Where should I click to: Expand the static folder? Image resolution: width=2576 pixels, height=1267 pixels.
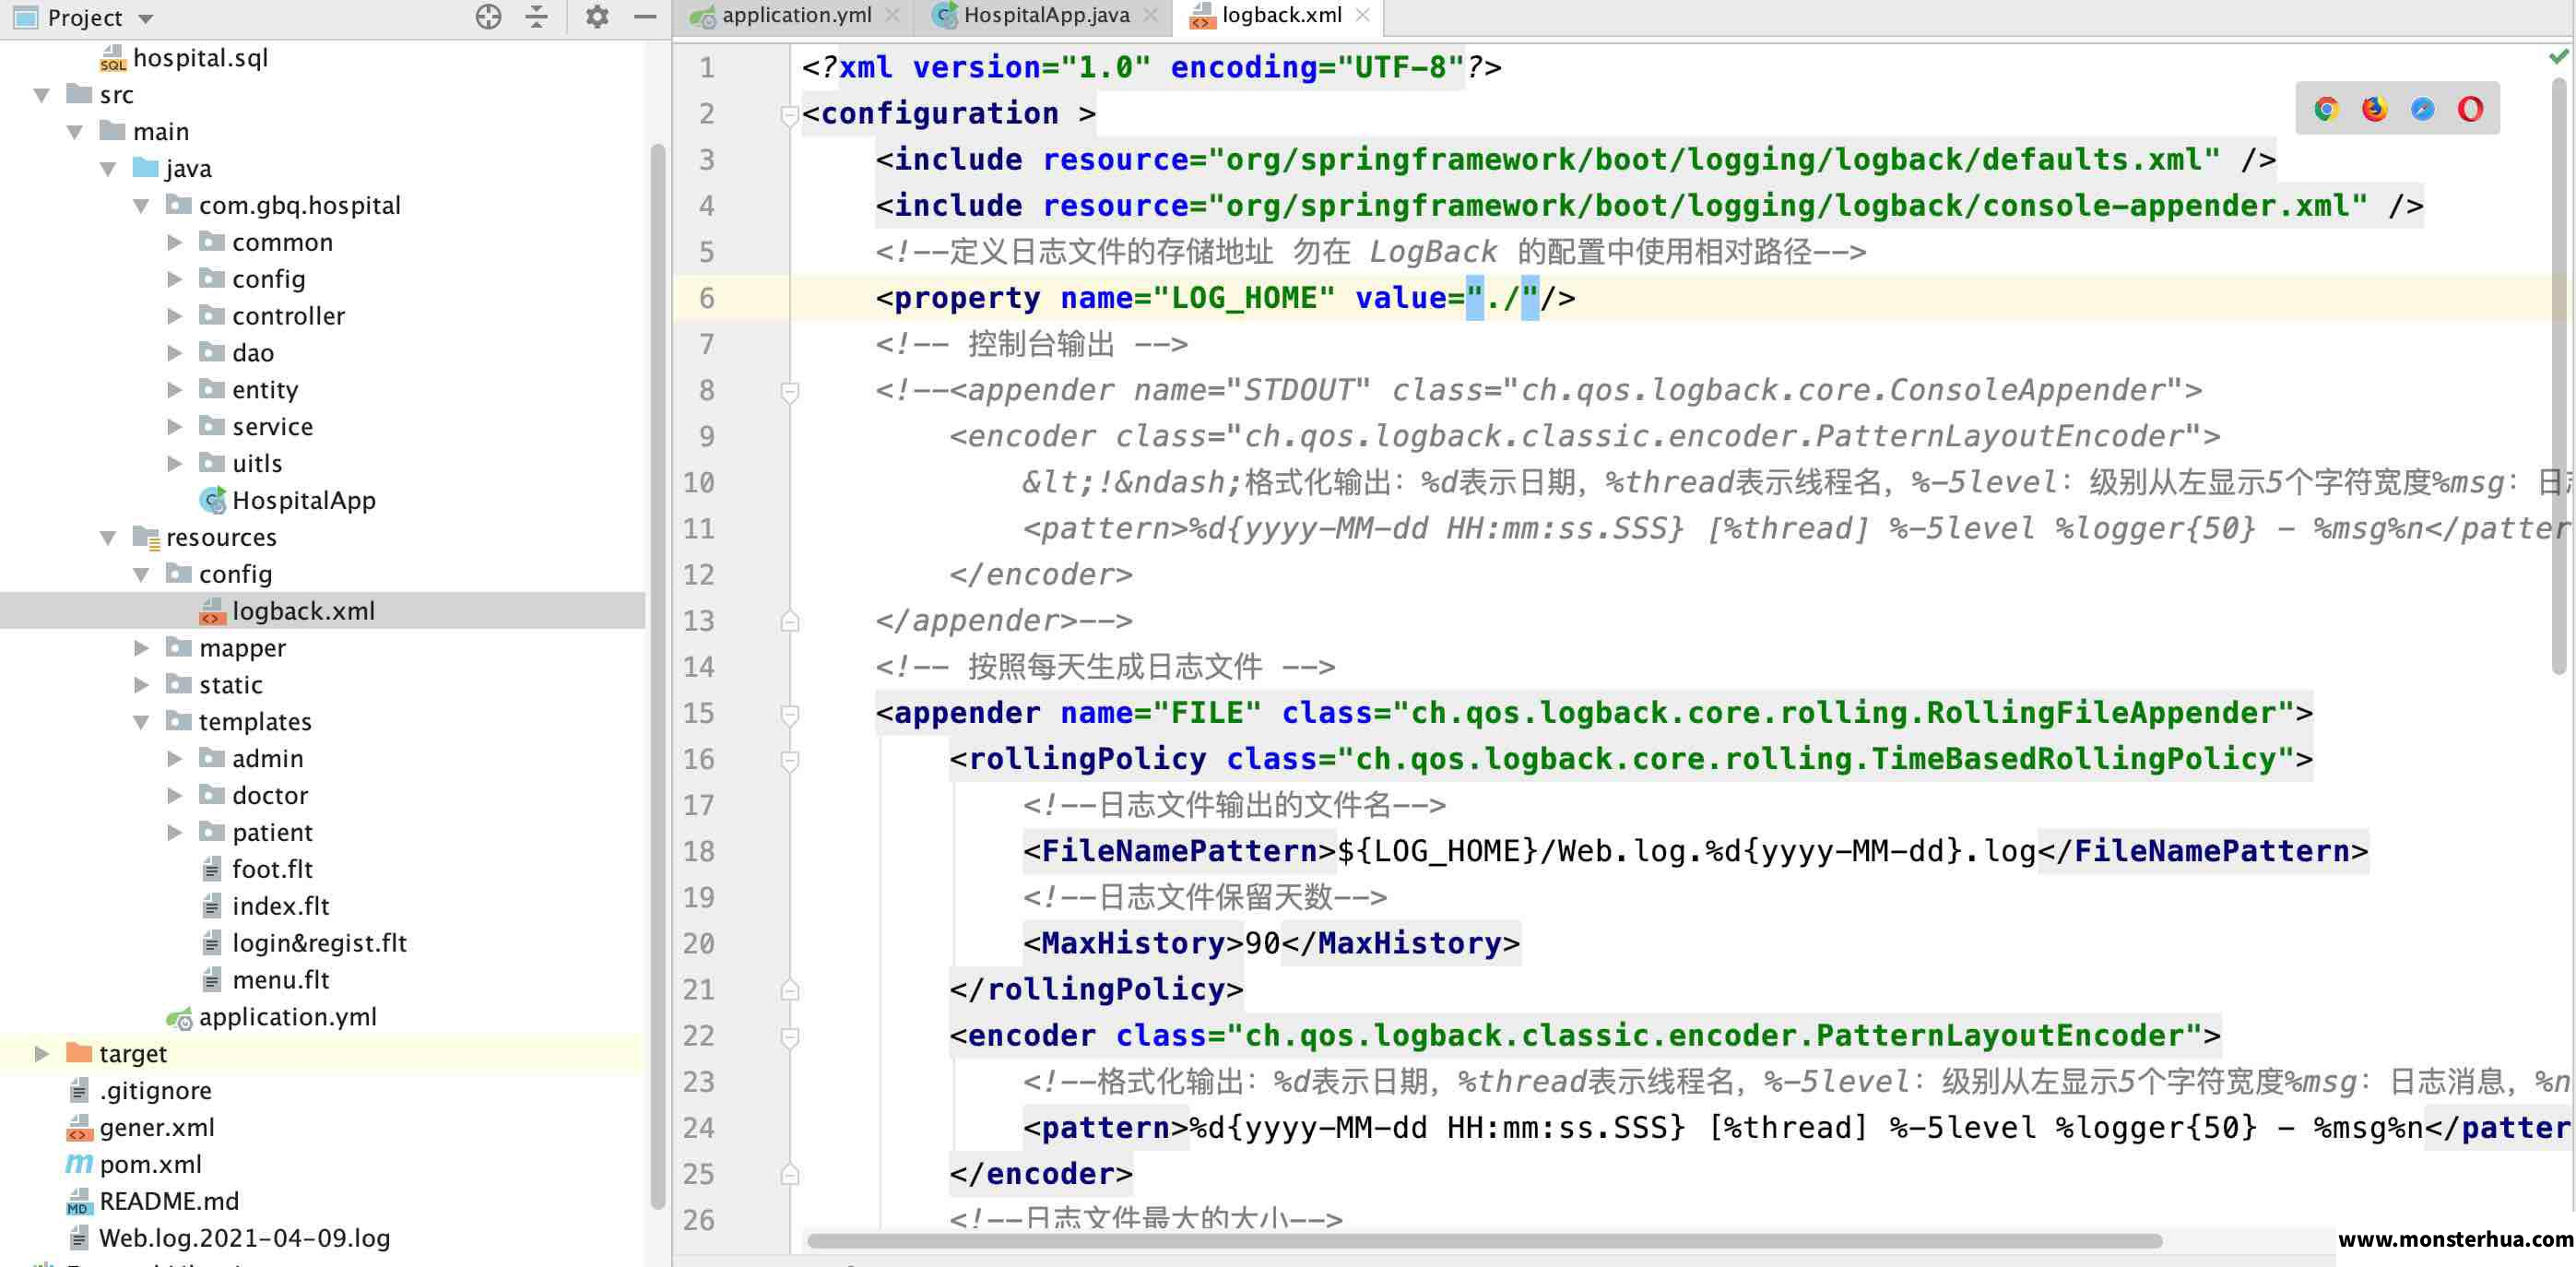click(141, 685)
